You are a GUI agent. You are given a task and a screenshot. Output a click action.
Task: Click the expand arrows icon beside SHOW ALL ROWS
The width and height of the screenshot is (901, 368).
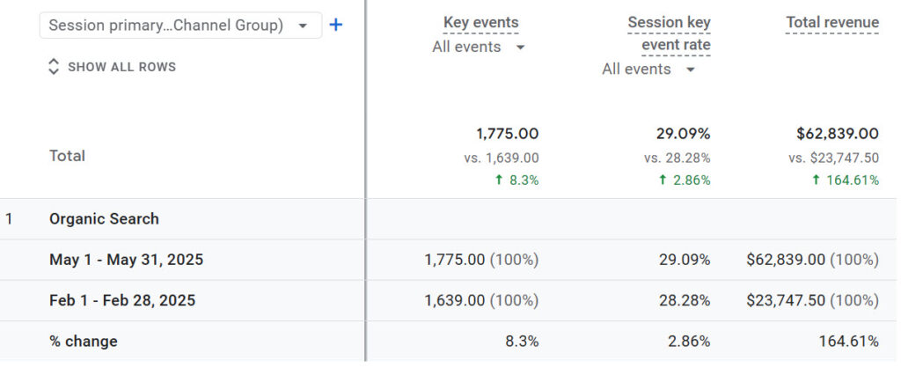[x=54, y=67]
